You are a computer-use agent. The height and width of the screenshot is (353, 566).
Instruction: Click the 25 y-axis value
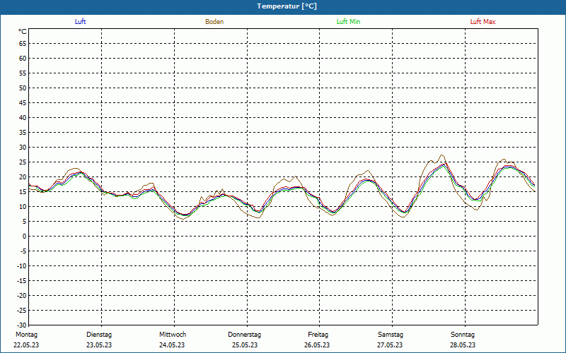coord(23,162)
